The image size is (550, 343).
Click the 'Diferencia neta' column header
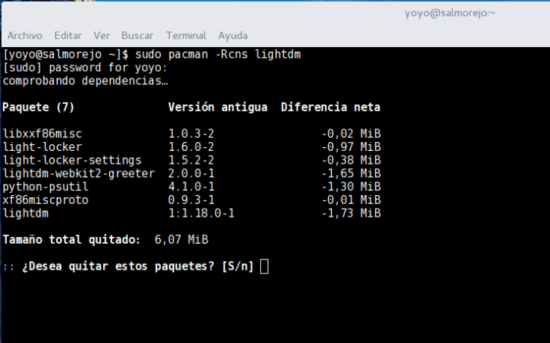click(x=330, y=108)
